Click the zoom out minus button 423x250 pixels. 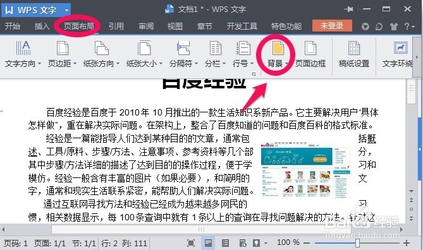coord(307,243)
